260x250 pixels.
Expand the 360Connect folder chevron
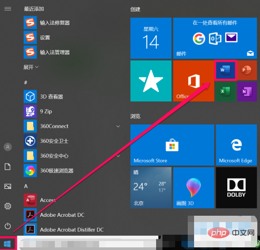pyautogui.click(x=118, y=126)
